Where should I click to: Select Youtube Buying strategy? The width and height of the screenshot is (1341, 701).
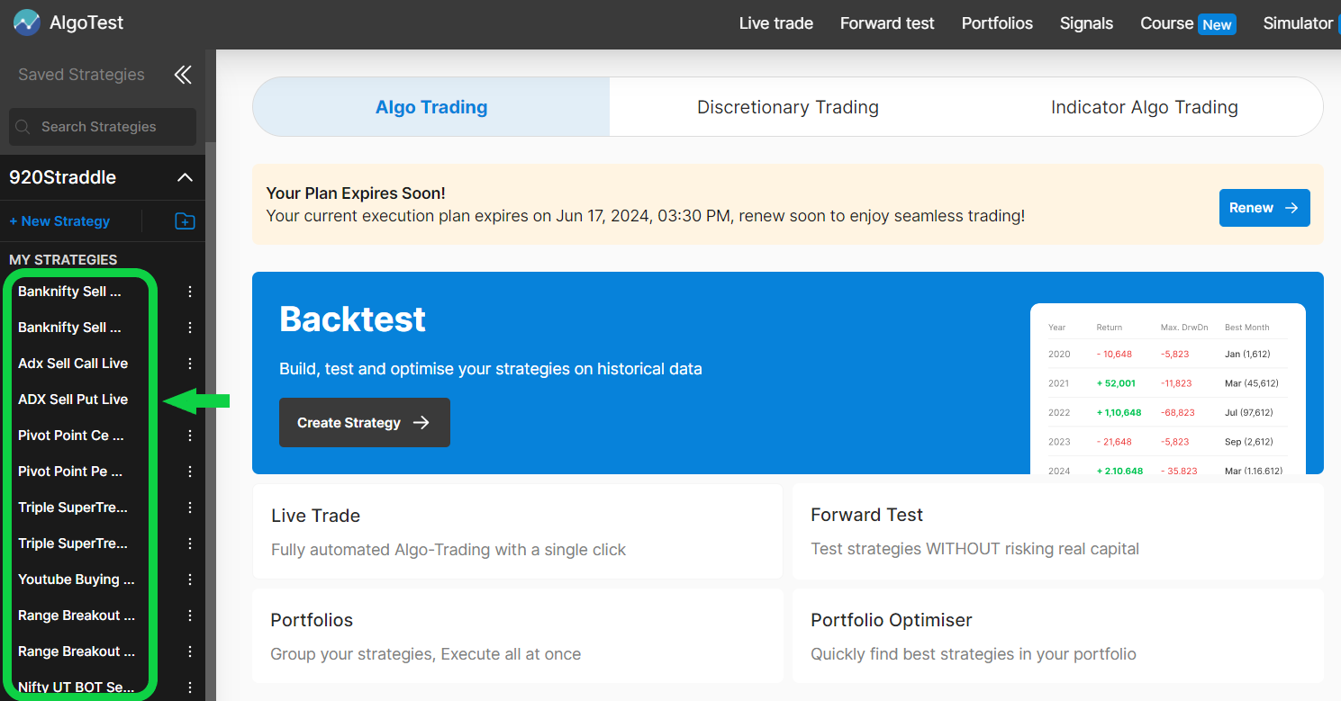[x=77, y=580]
